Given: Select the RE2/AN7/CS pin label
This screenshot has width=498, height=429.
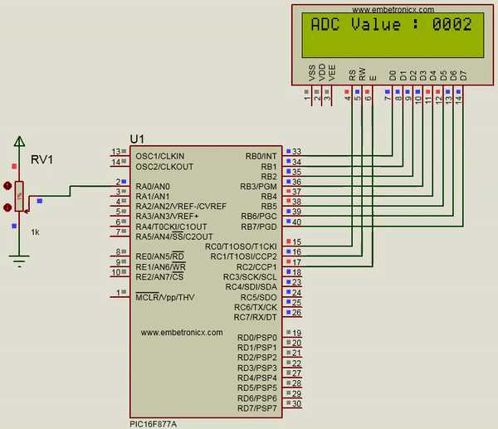Looking at the screenshot, I should click(x=159, y=276).
